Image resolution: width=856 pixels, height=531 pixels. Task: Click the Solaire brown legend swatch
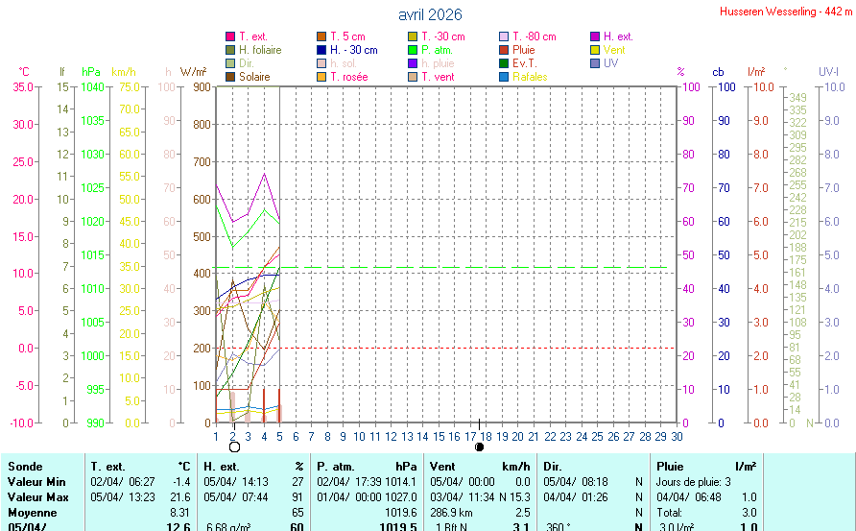(230, 77)
